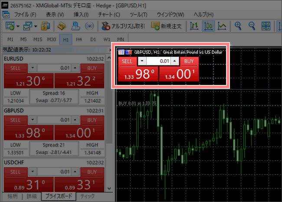Increase EURUSD volume arrow
282x202 pixels.
pos(75,68)
